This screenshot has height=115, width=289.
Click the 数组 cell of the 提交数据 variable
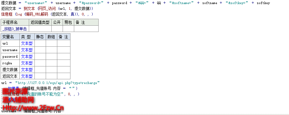click(51, 70)
